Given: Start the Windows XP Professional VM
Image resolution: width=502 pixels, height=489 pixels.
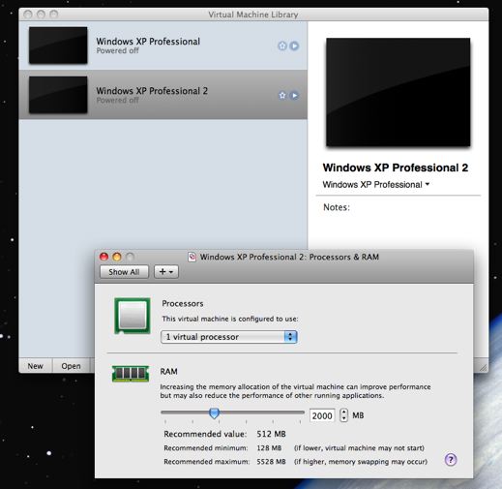Looking at the screenshot, I should 294,46.
